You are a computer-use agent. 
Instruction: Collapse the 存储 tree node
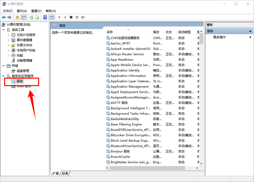pyautogui.click(x=4, y=66)
